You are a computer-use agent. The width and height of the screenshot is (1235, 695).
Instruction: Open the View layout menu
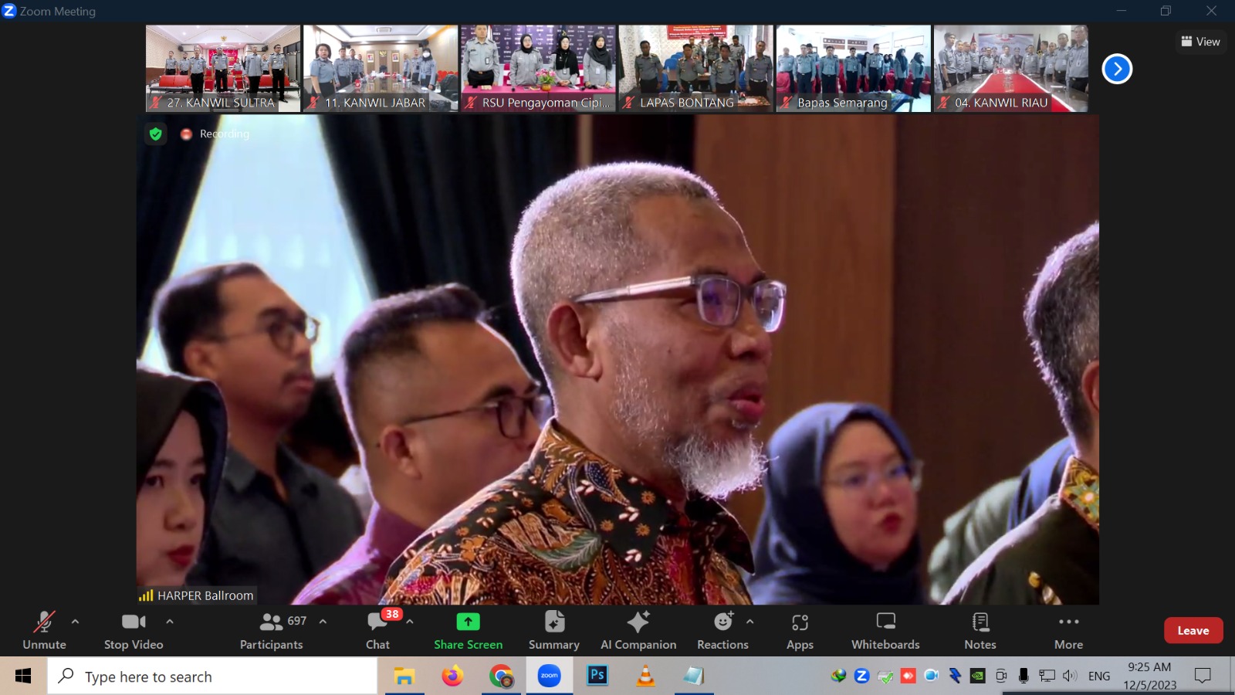tap(1200, 42)
